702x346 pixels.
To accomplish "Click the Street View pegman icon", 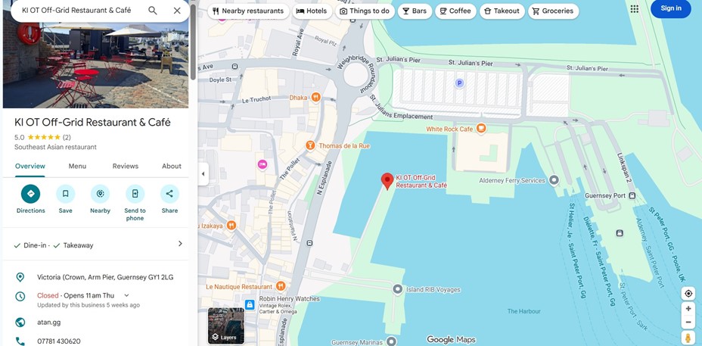I will pos(688,338).
